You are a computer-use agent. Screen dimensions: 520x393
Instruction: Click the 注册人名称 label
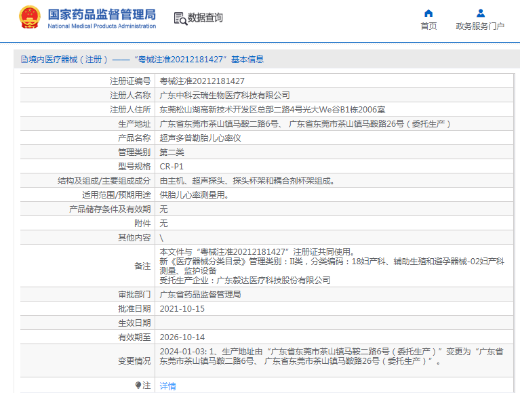click(130, 96)
